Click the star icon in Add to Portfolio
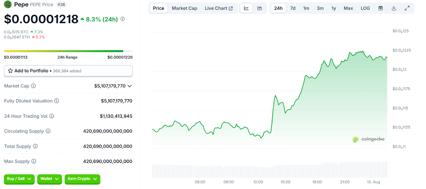The image size is (426, 189). click(10, 71)
